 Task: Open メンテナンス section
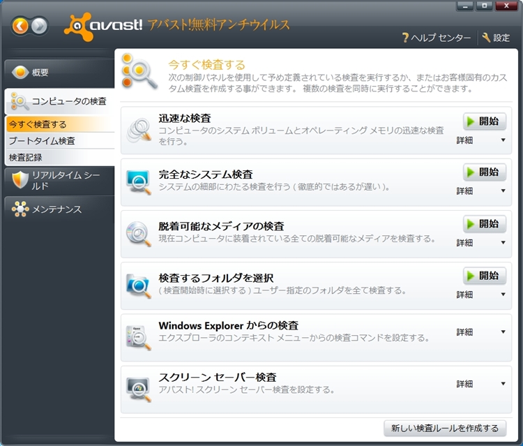59,209
